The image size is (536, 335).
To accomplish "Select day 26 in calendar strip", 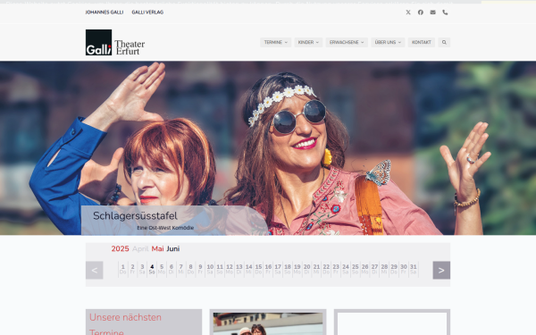I will [x=365, y=269].
